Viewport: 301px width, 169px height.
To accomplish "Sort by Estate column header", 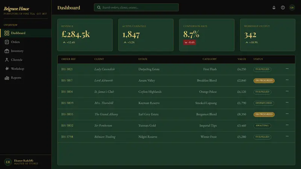I will [143, 59].
